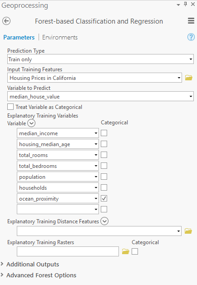Open the total_bedrooms variable dropdown
This screenshot has width=197, height=285.
pos(58,166)
